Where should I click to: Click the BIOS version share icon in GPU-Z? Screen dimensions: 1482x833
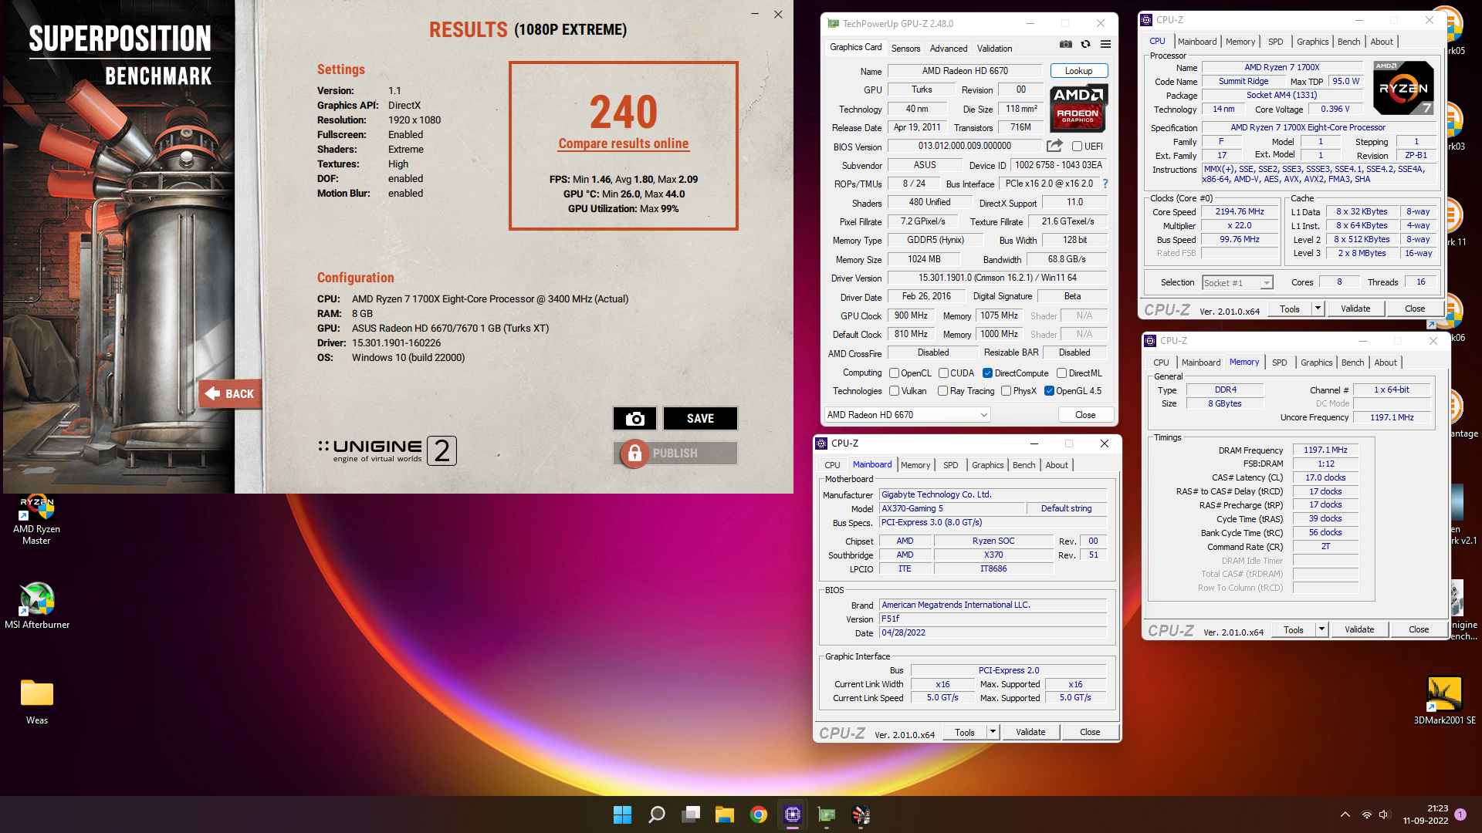pos(1054,146)
